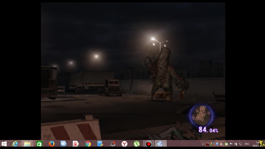Open uTorrent from the taskbar
Viewport: 265px width, 149px height.
point(136,144)
